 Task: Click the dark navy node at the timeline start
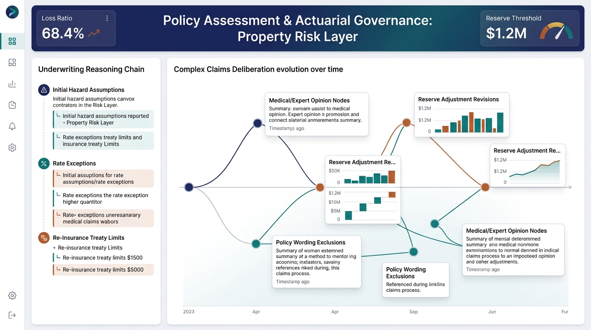pyautogui.click(x=189, y=187)
